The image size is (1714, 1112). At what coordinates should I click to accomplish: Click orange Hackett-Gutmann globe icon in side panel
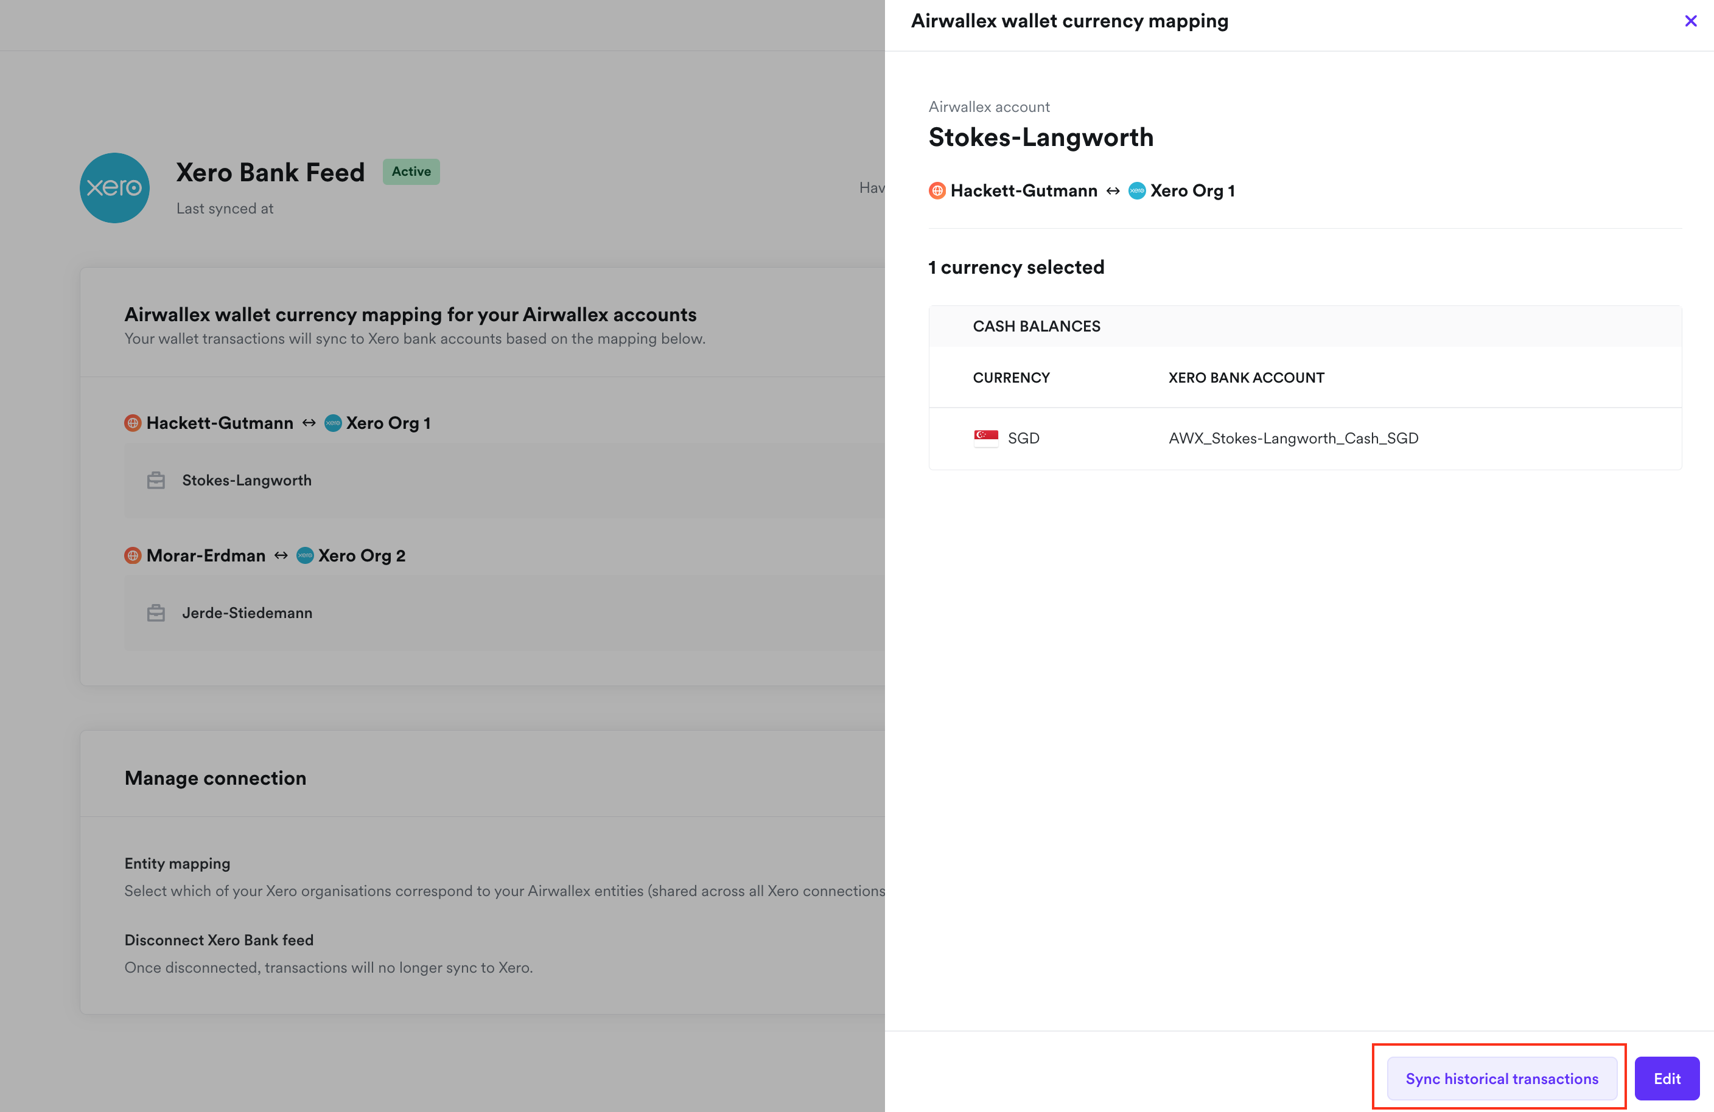click(937, 191)
